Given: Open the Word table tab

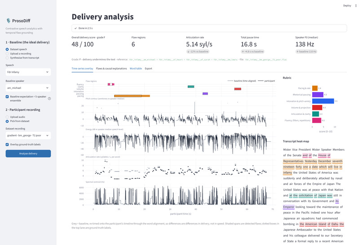Looking at the screenshot, I should point(136,69).
